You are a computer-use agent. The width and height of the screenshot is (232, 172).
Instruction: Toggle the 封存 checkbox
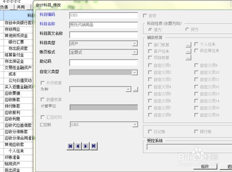pyautogui.click(x=145, y=16)
